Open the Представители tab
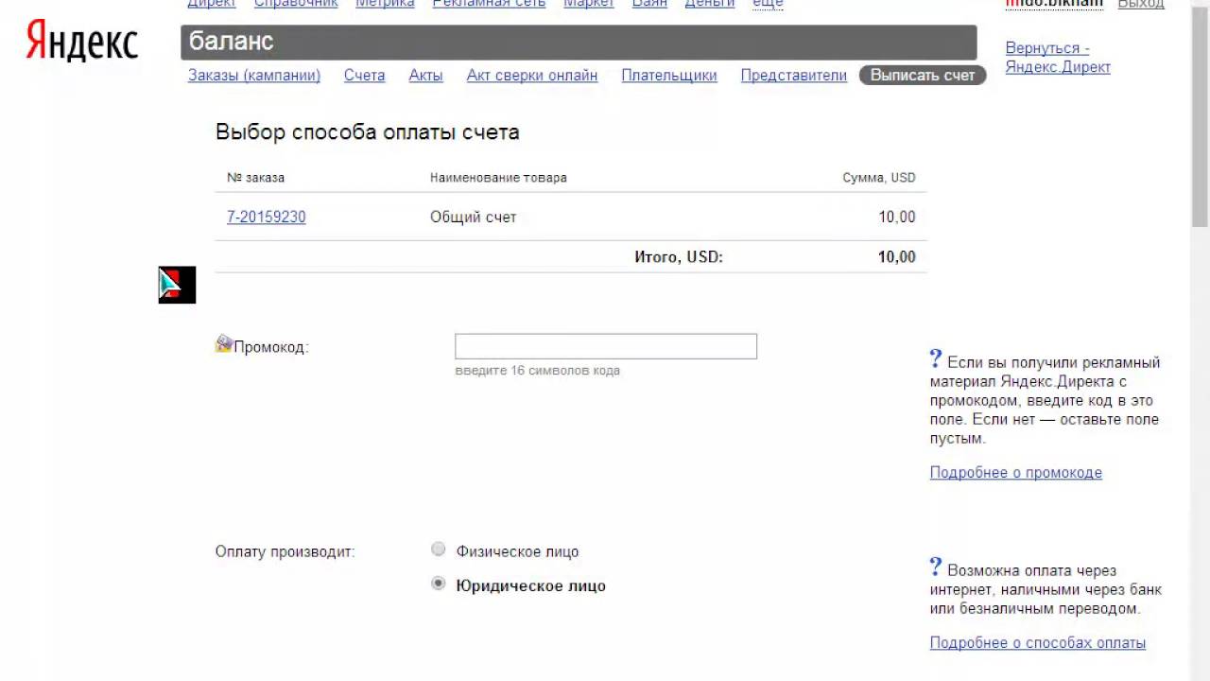 point(794,76)
